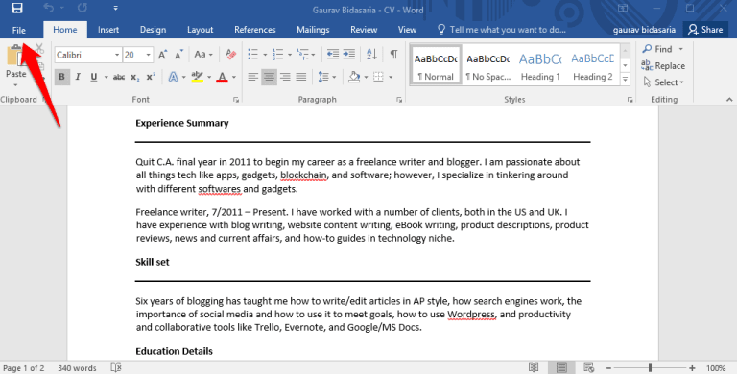Image resolution: width=737 pixels, height=374 pixels.
Task: Click the Borders icon
Action: tap(378, 77)
